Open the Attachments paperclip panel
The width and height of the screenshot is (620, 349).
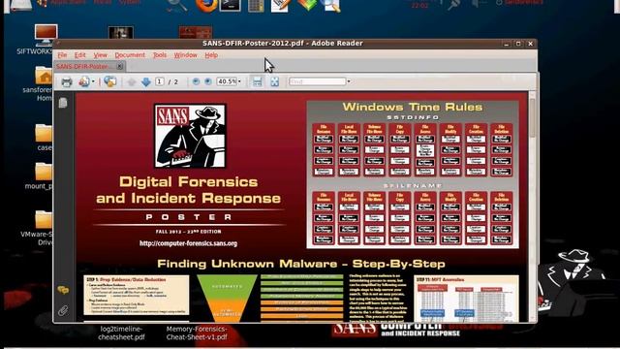click(63, 310)
